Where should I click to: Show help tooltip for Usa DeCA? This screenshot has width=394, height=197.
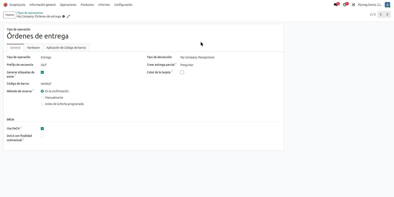point(21,128)
